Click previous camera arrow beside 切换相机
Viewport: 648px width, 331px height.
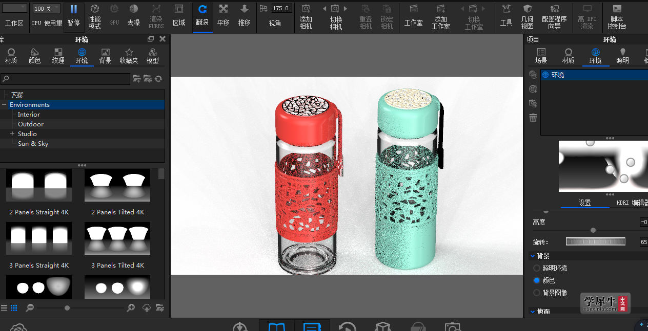325,9
